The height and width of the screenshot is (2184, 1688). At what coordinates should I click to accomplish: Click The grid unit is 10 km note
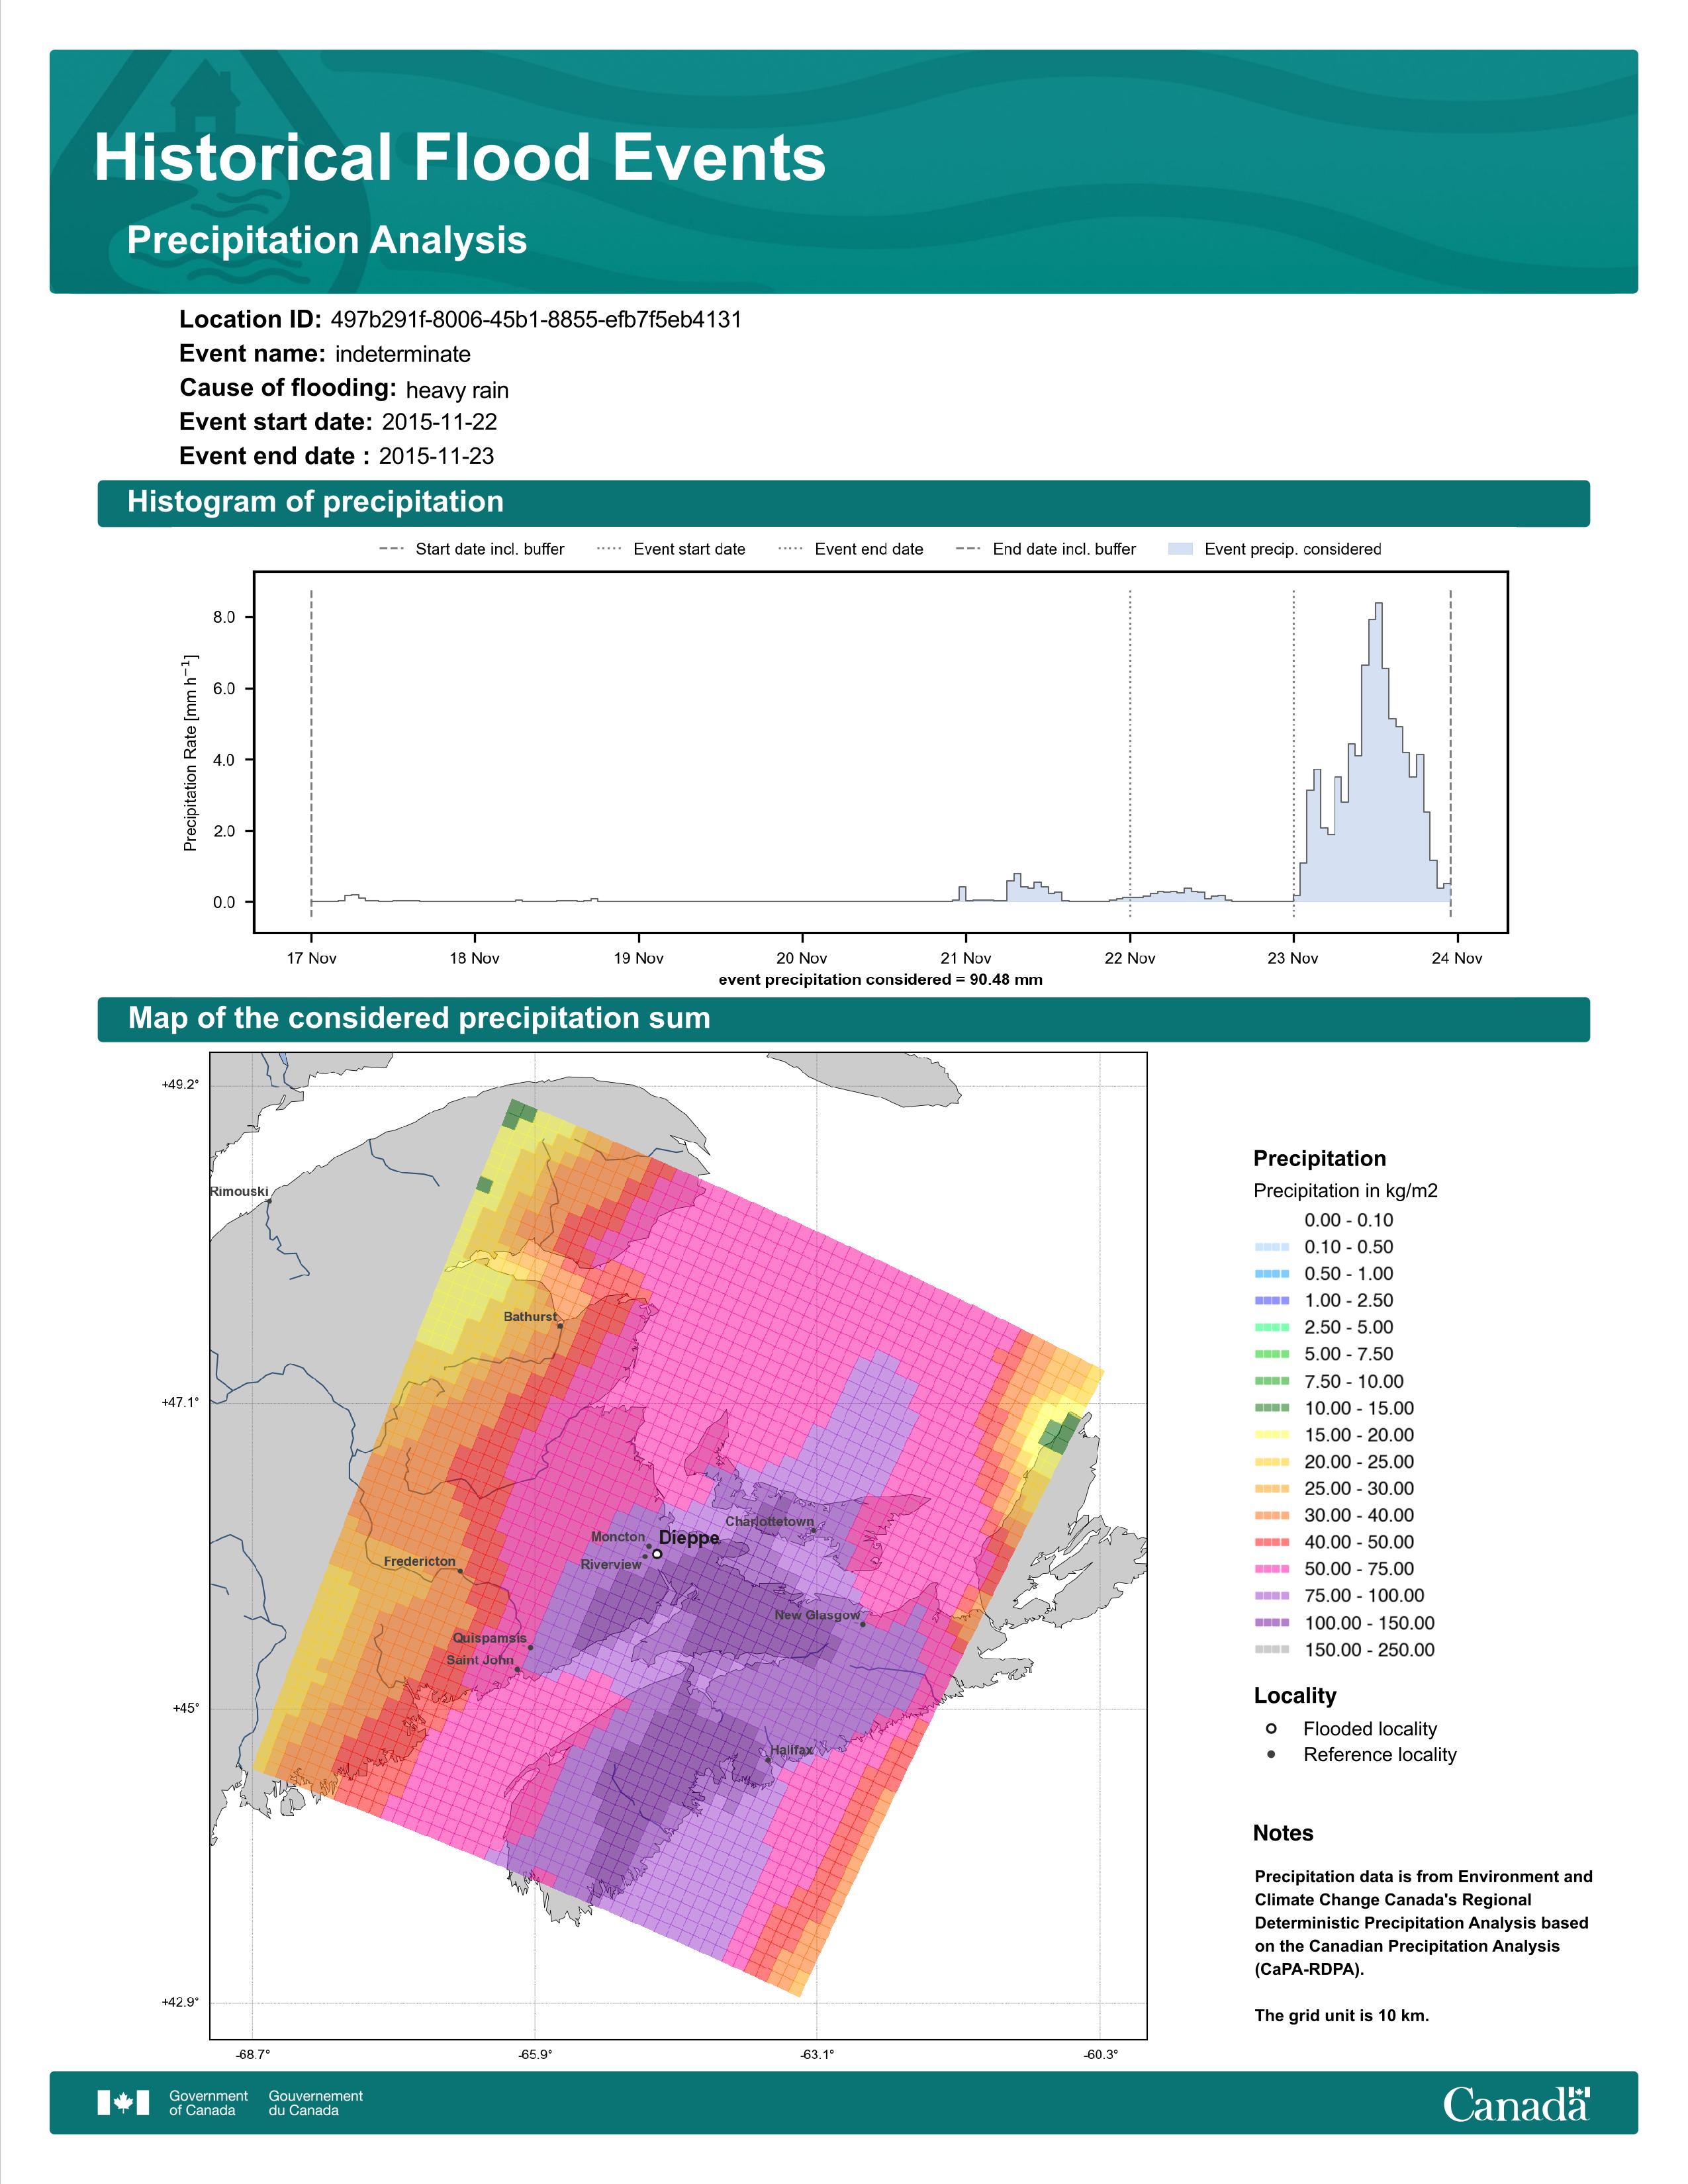[x=1342, y=2015]
